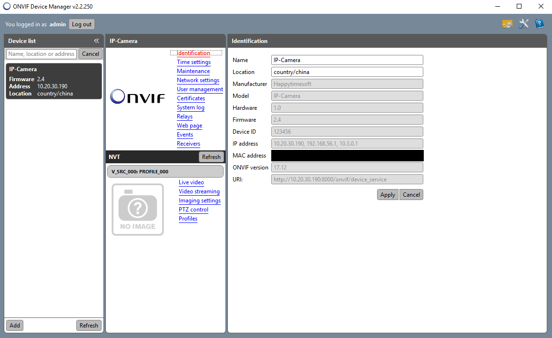Open User management
Screen dimensions: 552x338
pos(200,89)
